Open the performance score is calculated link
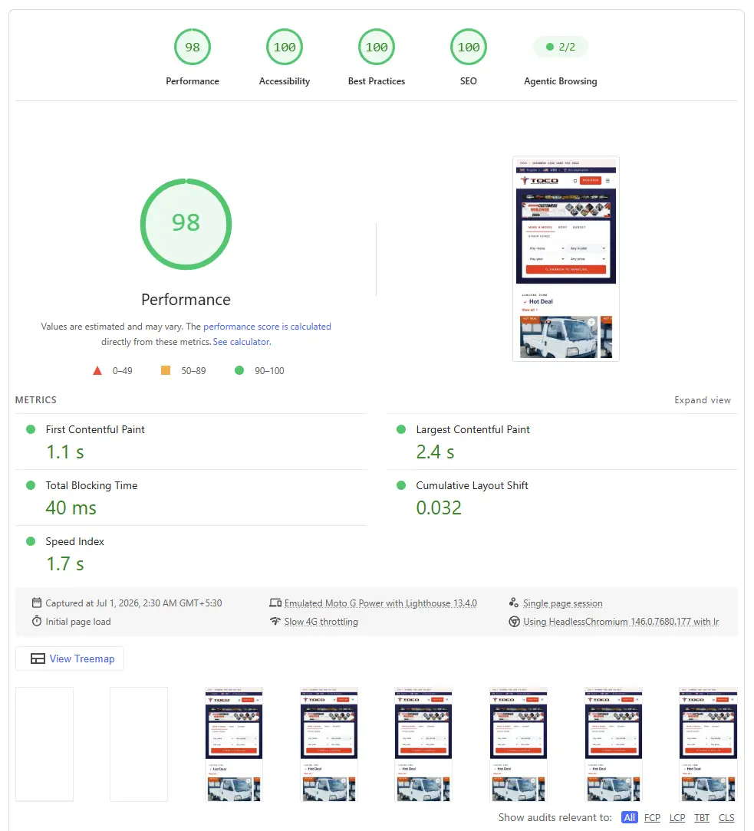The width and height of the screenshot is (754, 831). point(267,327)
